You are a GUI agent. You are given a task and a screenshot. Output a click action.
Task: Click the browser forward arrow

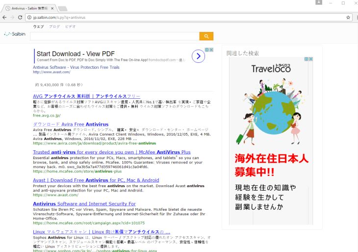[x=12, y=17]
